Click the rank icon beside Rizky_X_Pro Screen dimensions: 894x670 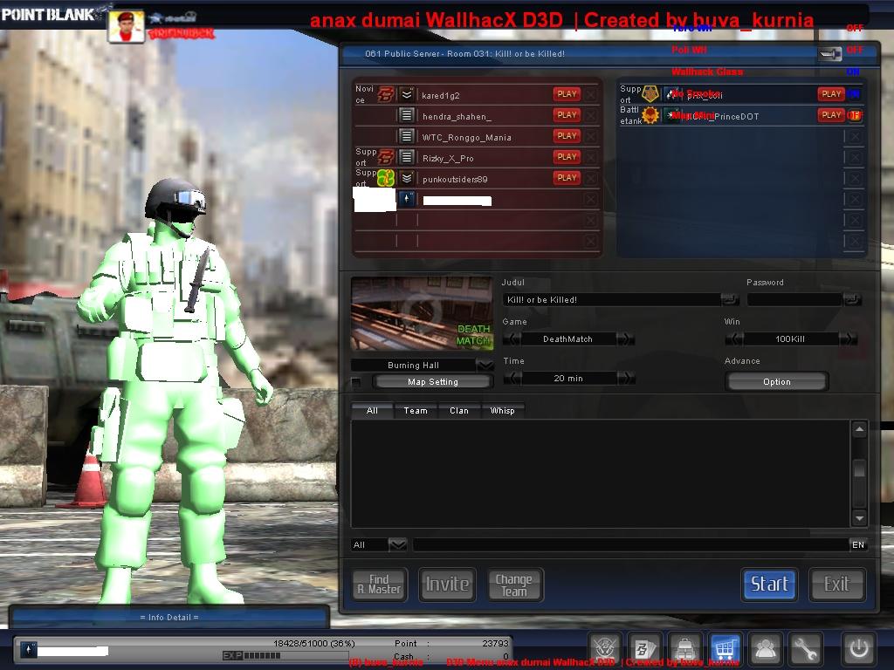click(407, 157)
